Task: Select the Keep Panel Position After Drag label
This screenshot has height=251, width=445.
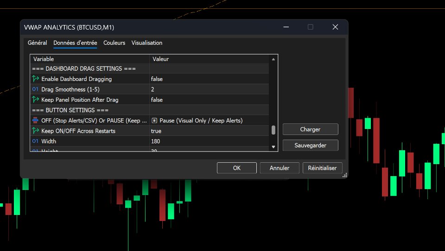Action: [x=80, y=99]
